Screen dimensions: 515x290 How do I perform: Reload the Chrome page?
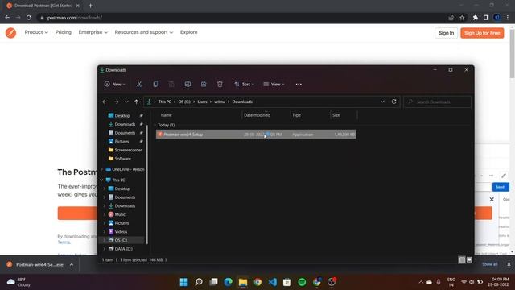coord(29,18)
